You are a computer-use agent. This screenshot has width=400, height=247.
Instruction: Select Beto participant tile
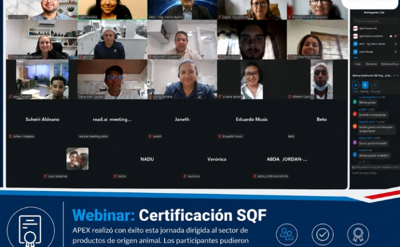318,119
